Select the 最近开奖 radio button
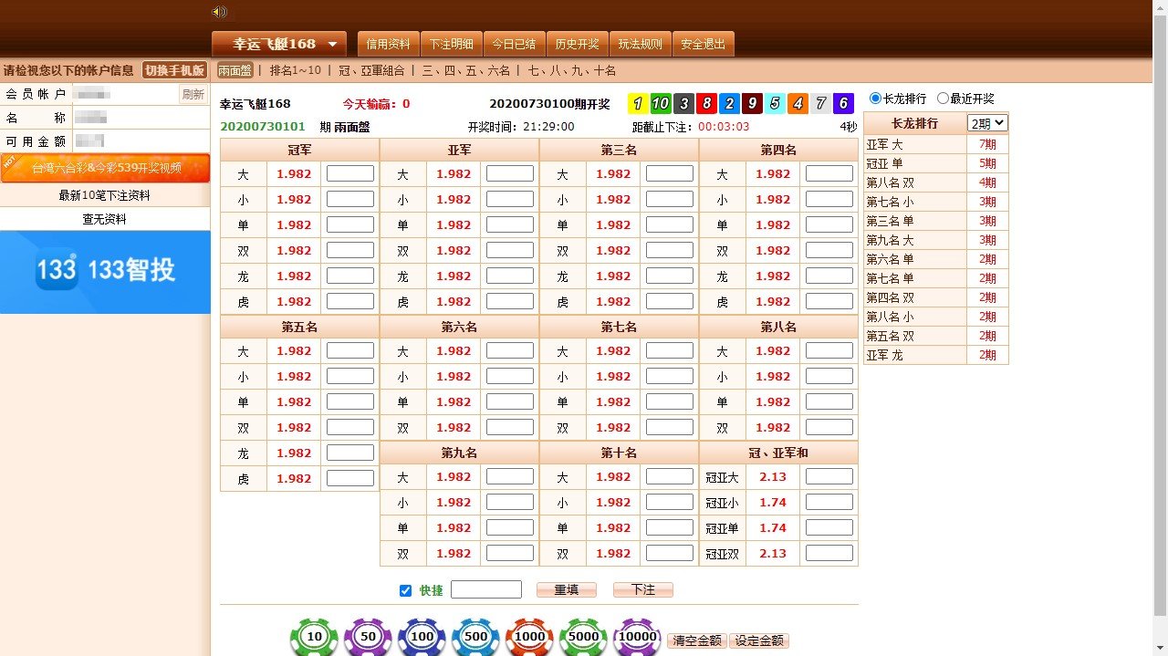This screenshot has height=656, width=1168. tap(943, 99)
